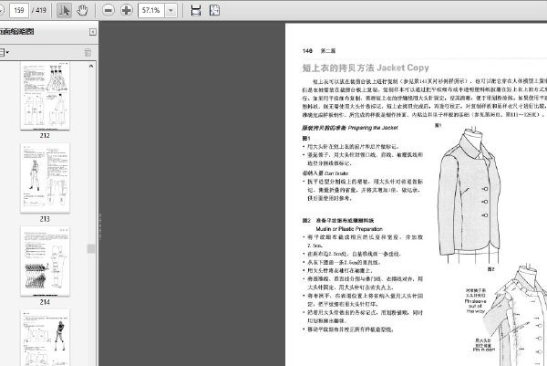The width and height of the screenshot is (547, 366).
Task: Click the trash icon in thumbnails panel
Action: point(88,52)
